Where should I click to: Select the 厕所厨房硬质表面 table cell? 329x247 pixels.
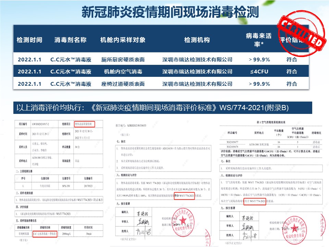click(x=123, y=60)
